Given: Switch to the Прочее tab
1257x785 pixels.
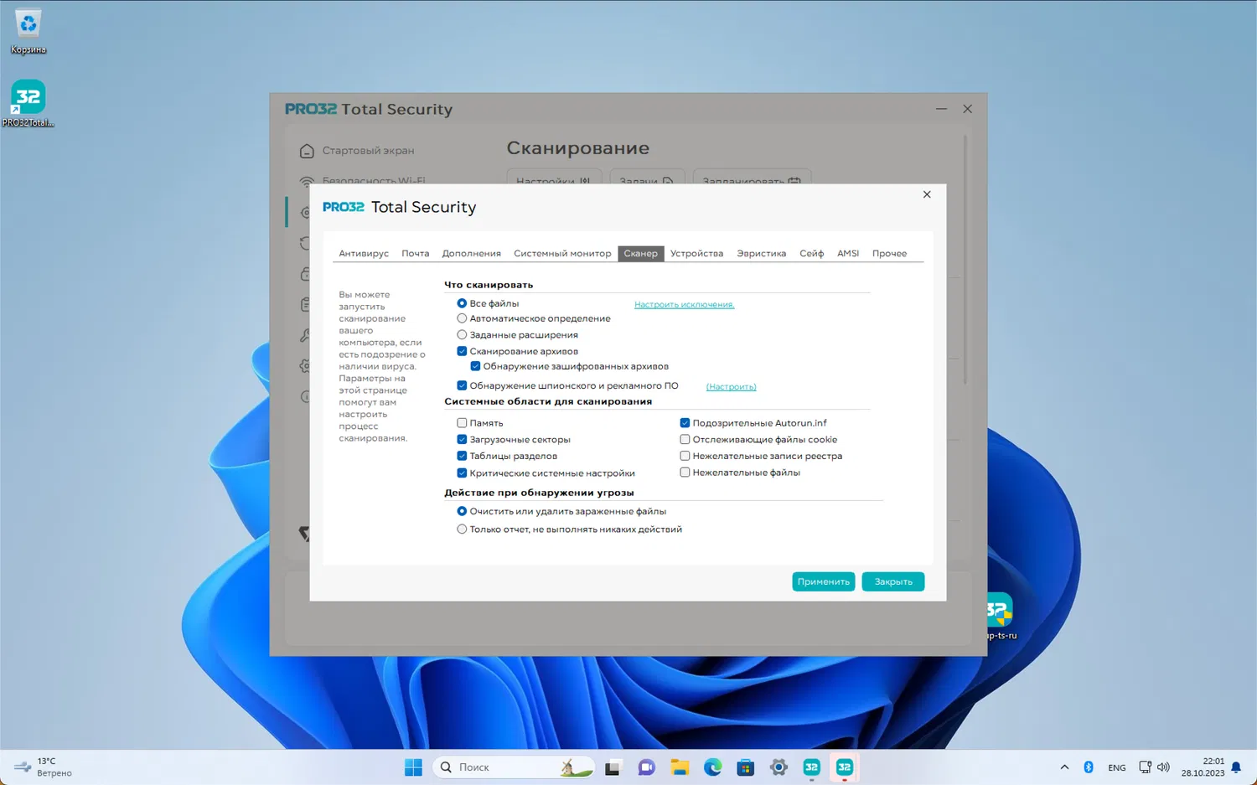Looking at the screenshot, I should [889, 253].
